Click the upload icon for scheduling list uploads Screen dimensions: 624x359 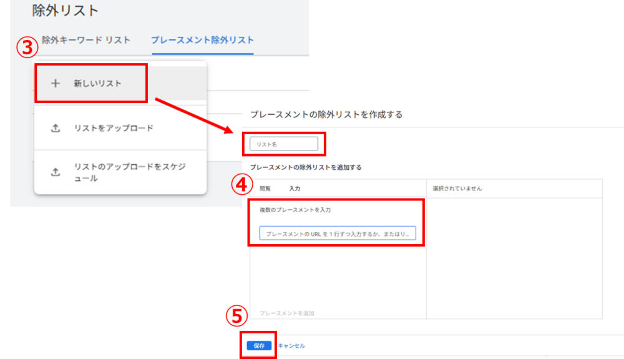(x=55, y=172)
